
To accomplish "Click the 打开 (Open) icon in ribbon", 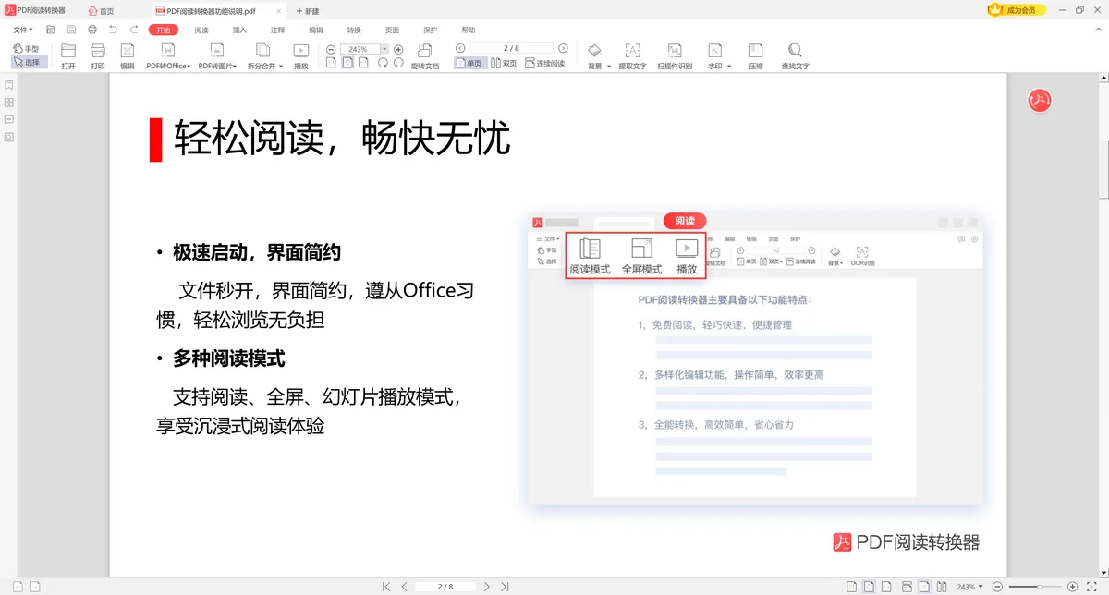I will 68,56.
